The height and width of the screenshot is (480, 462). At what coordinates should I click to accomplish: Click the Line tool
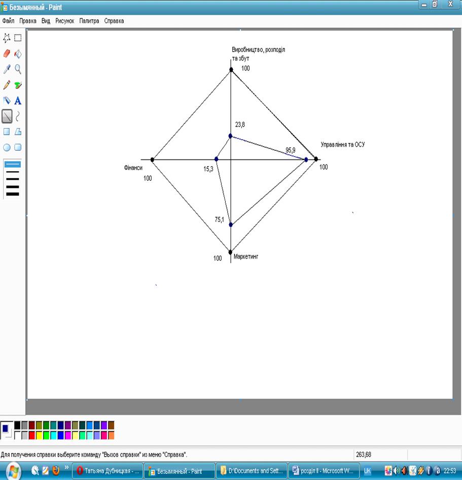[7, 116]
